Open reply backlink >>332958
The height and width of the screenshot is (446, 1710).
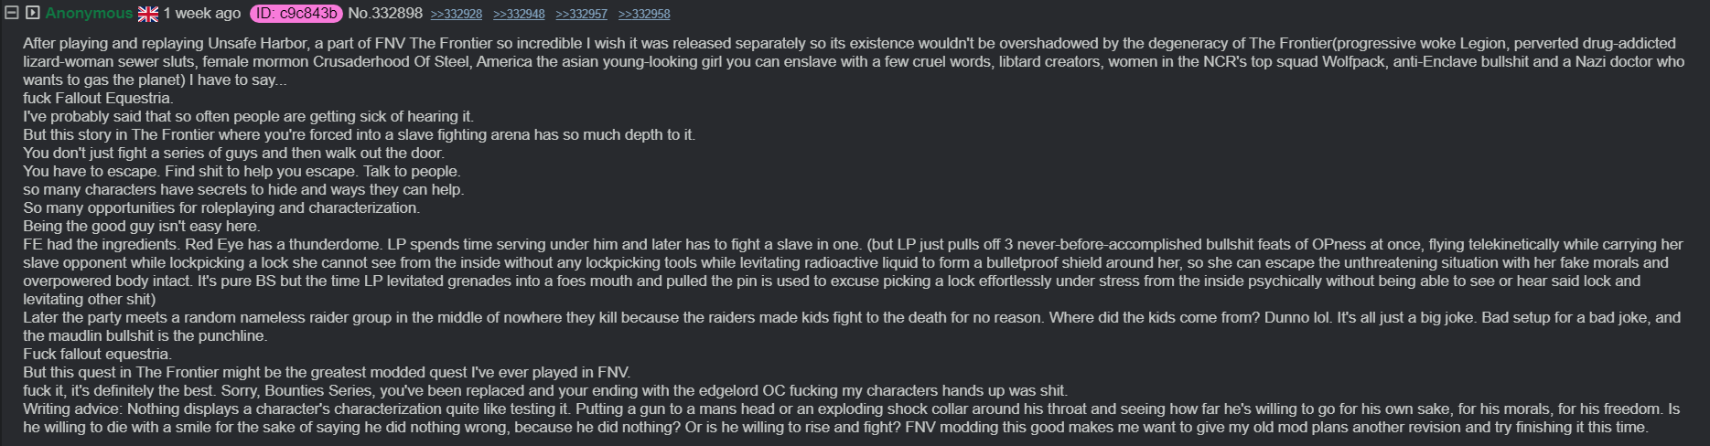point(644,15)
